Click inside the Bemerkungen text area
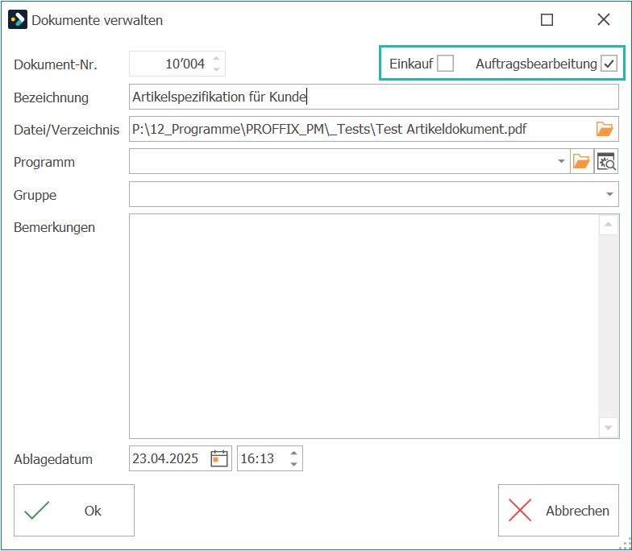The height and width of the screenshot is (551, 632). [x=364, y=326]
